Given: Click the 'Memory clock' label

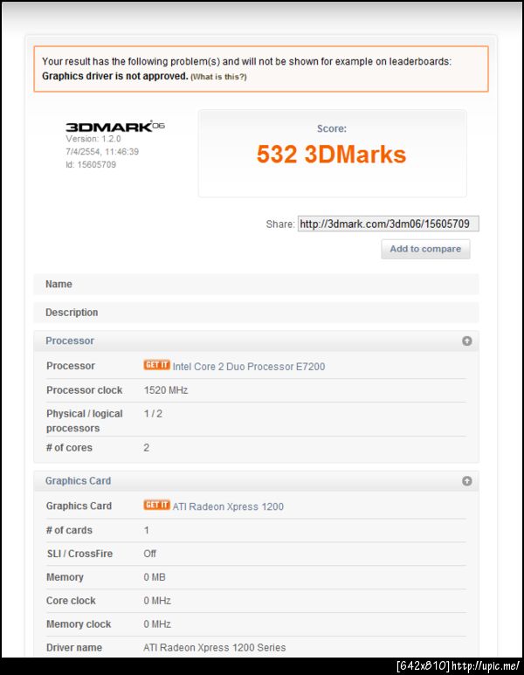Looking at the screenshot, I should pos(79,624).
